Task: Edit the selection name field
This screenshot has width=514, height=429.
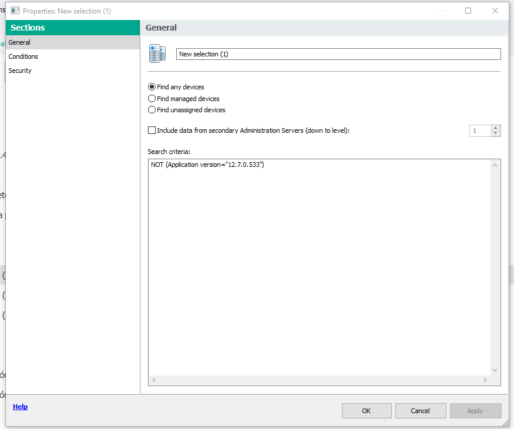Action: click(338, 54)
